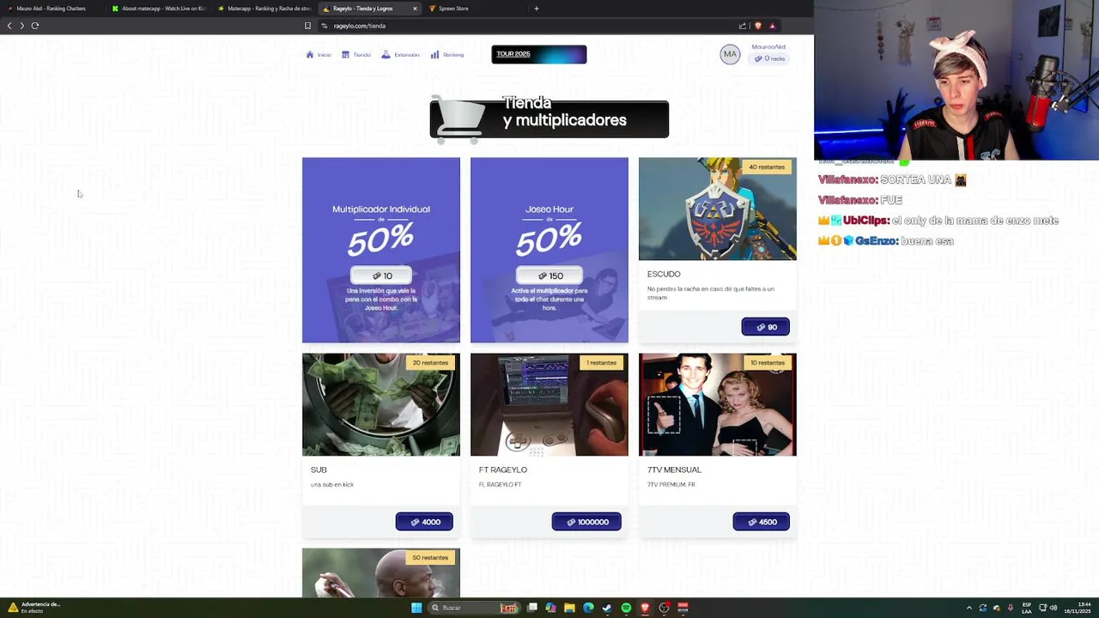1099x618 pixels.
Task: Buy 7TV MENSUAL for 4500
Action: coord(761,522)
